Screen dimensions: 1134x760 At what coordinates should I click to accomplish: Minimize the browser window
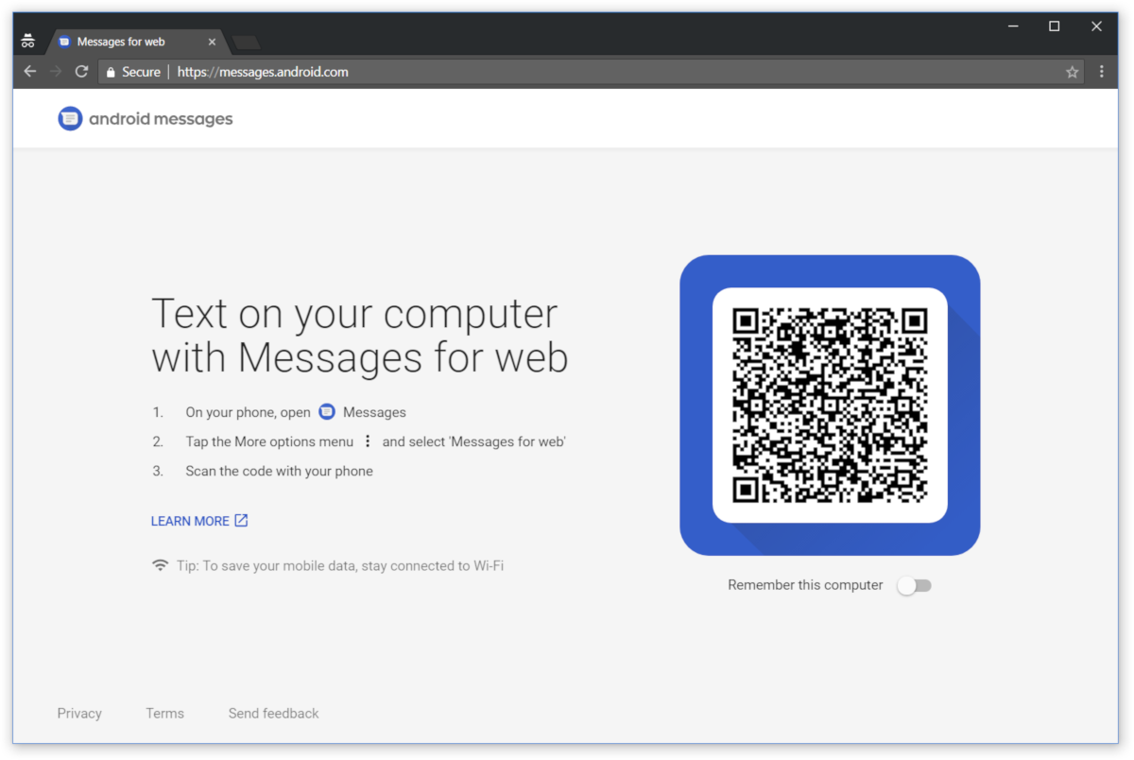[x=1012, y=26]
